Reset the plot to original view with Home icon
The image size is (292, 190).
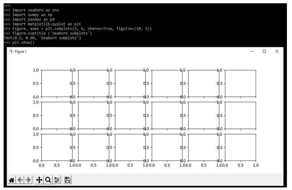(x=12, y=180)
